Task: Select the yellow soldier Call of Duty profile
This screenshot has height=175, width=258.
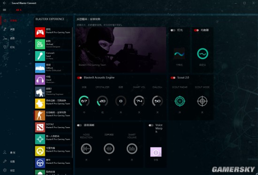Action: (x=53, y=104)
